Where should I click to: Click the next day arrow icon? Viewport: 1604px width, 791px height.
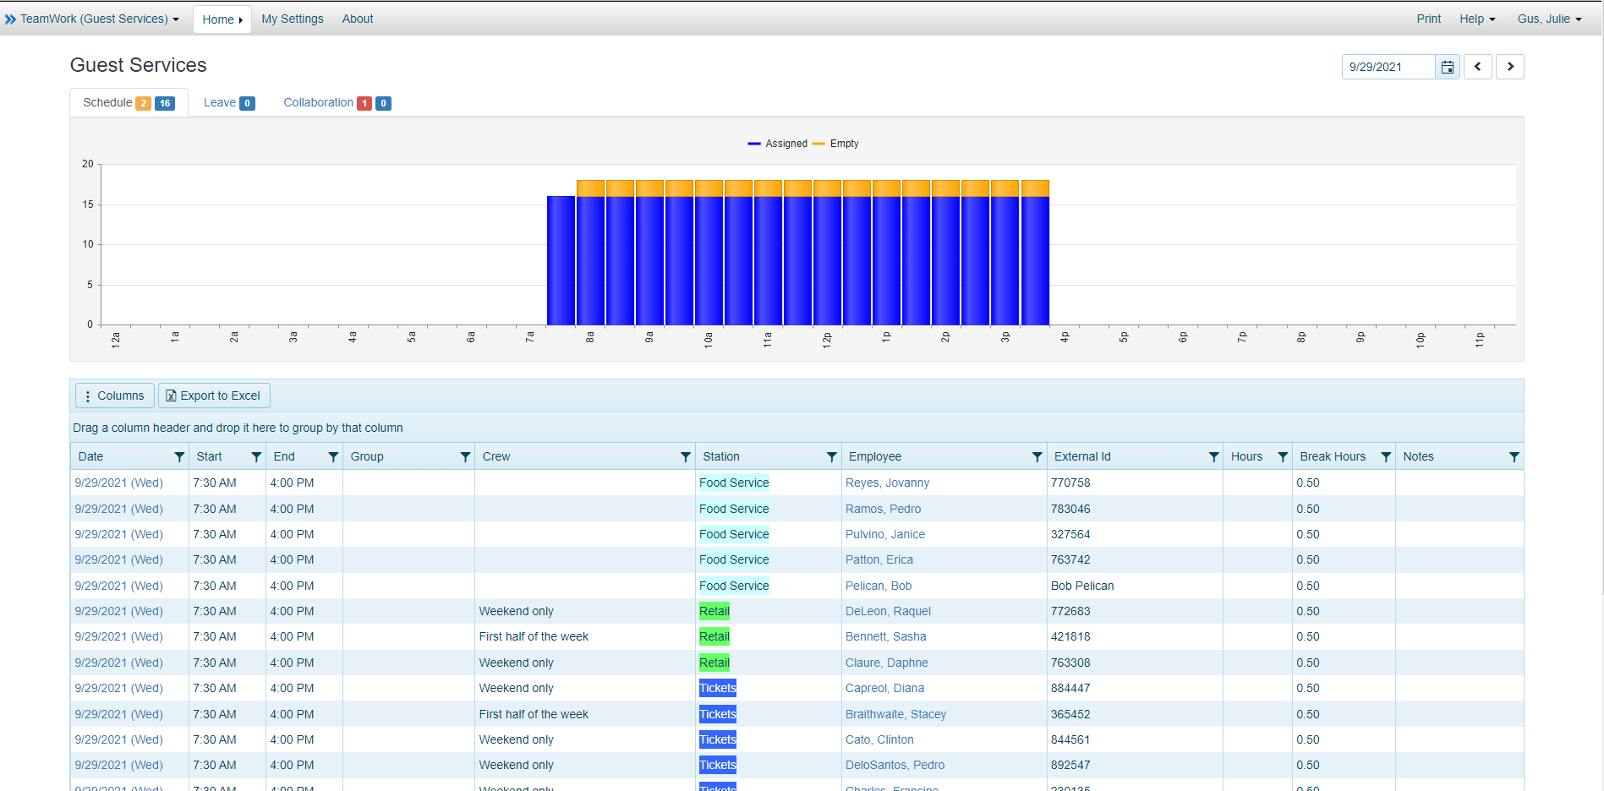(1510, 66)
